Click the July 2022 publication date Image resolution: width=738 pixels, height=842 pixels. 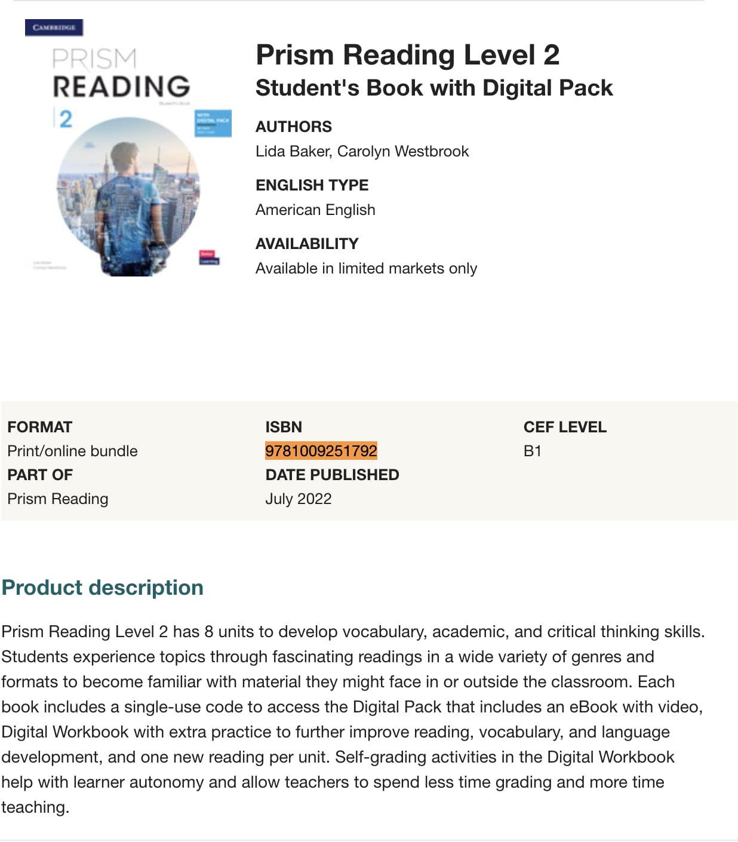(298, 499)
